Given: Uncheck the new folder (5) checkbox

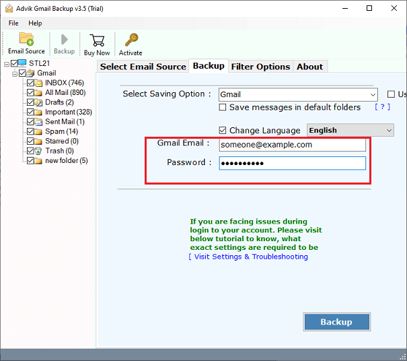Looking at the screenshot, I should (x=30, y=160).
